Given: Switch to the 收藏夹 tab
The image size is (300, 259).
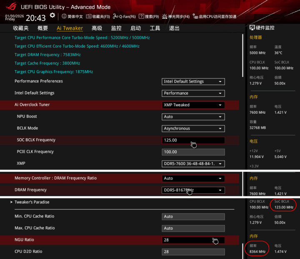Looking at the screenshot, I should click(21, 28).
